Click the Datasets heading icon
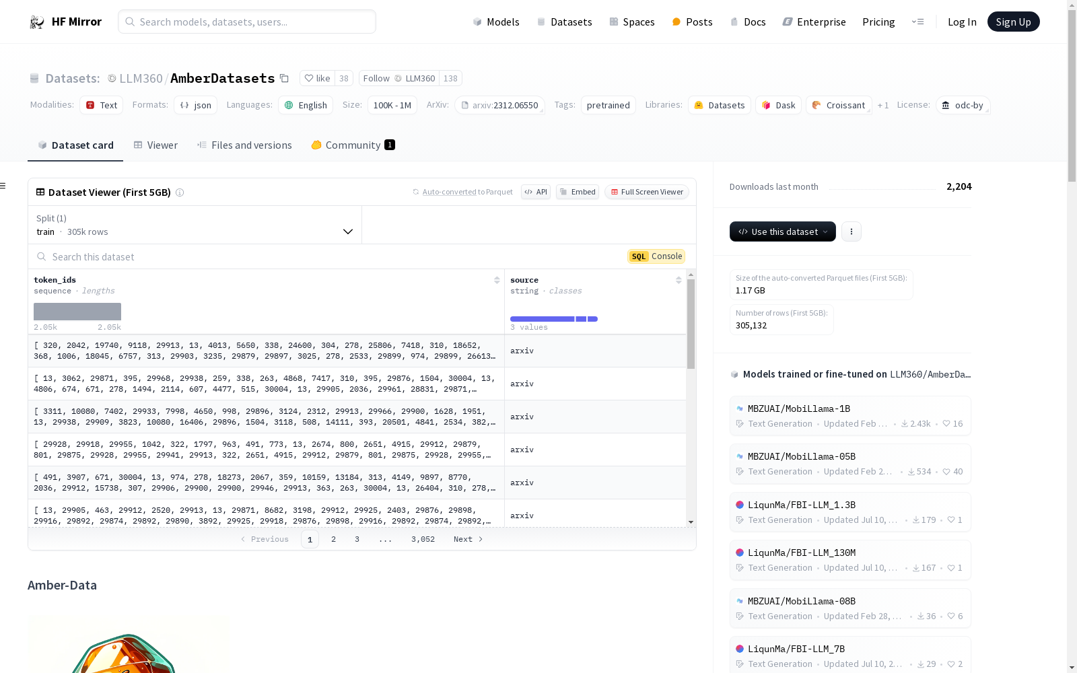 pyautogui.click(x=34, y=79)
